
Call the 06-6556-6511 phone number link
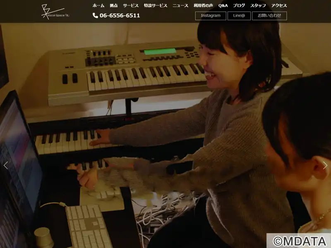click(120, 15)
